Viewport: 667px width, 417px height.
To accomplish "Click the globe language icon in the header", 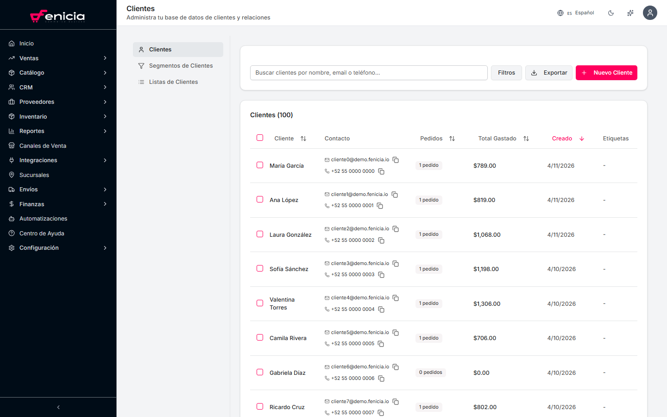I will (x=560, y=13).
